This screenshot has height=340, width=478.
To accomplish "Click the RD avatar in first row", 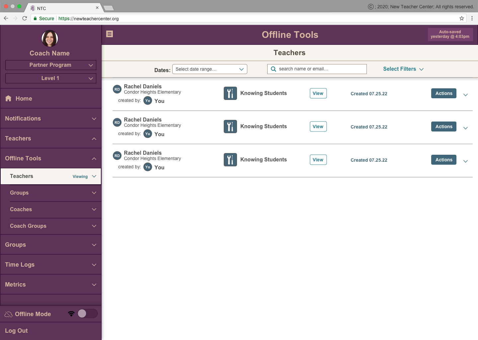I will point(117,89).
